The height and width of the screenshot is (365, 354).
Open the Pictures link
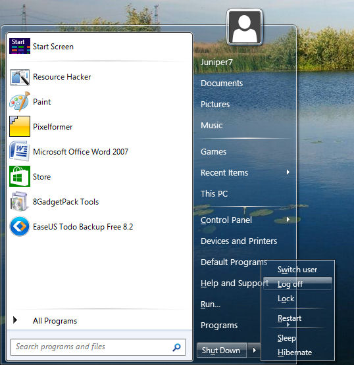point(215,105)
